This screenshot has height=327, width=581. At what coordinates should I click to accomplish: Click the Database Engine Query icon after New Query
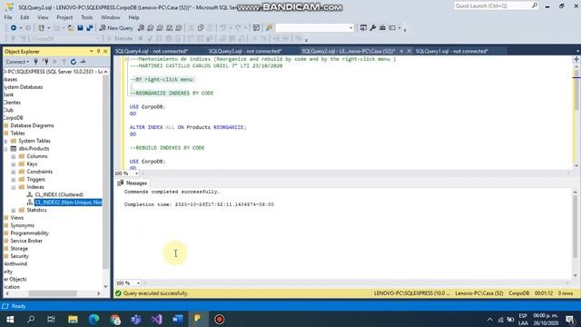tap(141, 28)
